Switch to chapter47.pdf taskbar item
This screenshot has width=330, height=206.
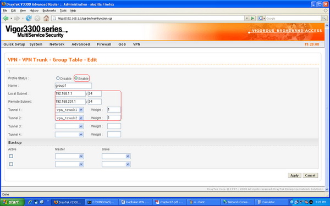coord(170,202)
